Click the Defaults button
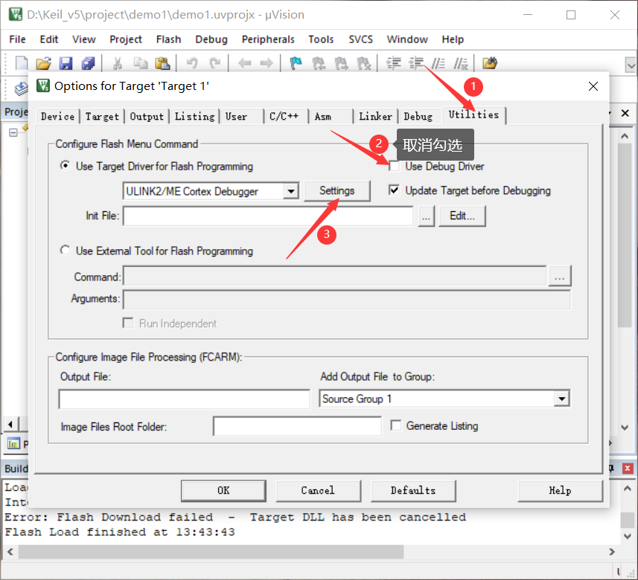The width and height of the screenshot is (638, 580). pyautogui.click(x=413, y=491)
